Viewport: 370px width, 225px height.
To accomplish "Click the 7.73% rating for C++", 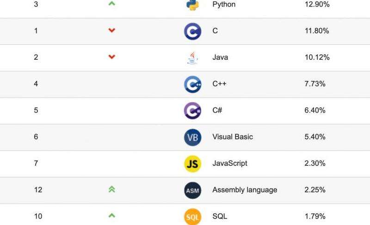I will [315, 84].
